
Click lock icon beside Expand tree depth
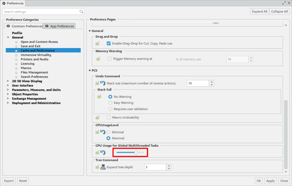(97, 167)
